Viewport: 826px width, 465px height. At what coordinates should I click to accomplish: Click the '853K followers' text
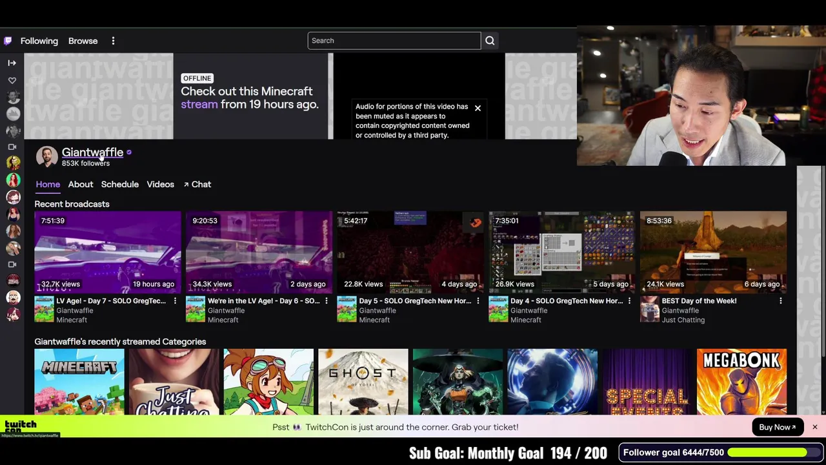(x=86, y=163)
